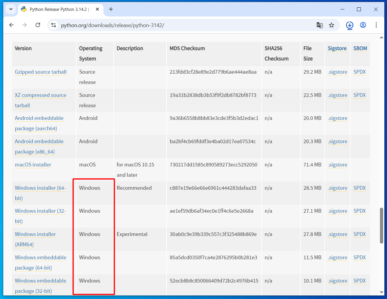This screenshot has height=299, width=387.
Task: Open SPDX for Windows installer ARM64
Action: [360, 234]
